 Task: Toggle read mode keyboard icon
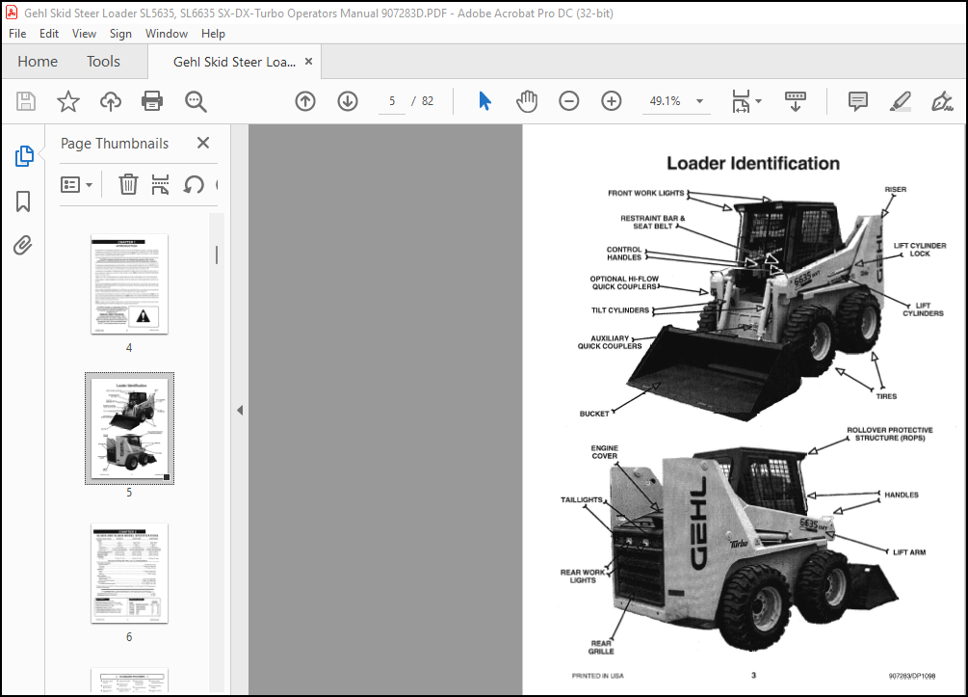click(796, 101)
